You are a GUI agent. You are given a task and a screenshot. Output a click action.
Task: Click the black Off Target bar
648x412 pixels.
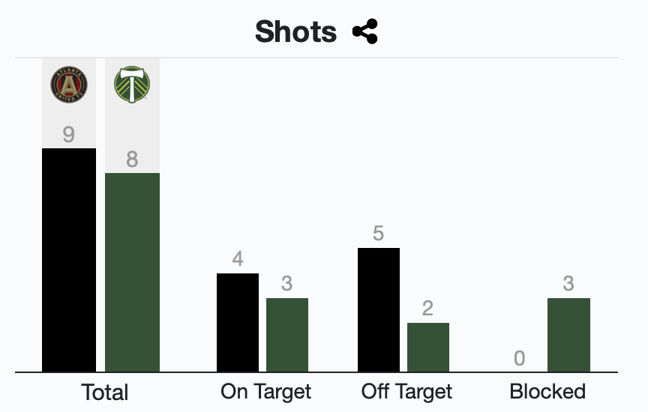[x=379, y=309]
